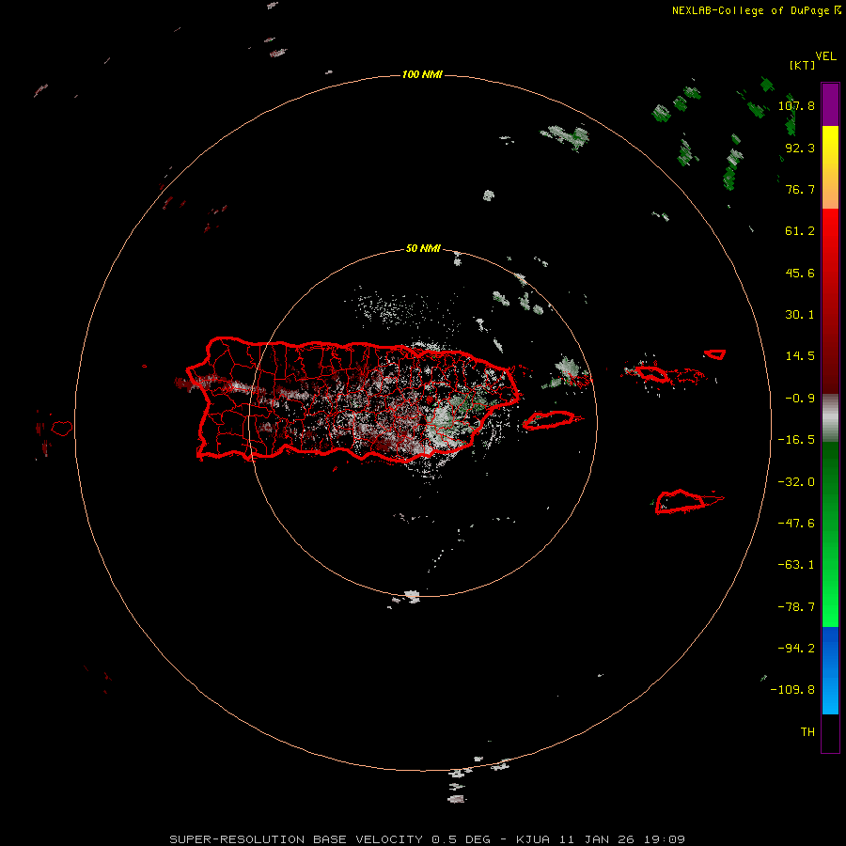The height and width of the screenshot is (846, 846).
Task: Click the 76.7 velocity scale value
Action: point(800,189)
